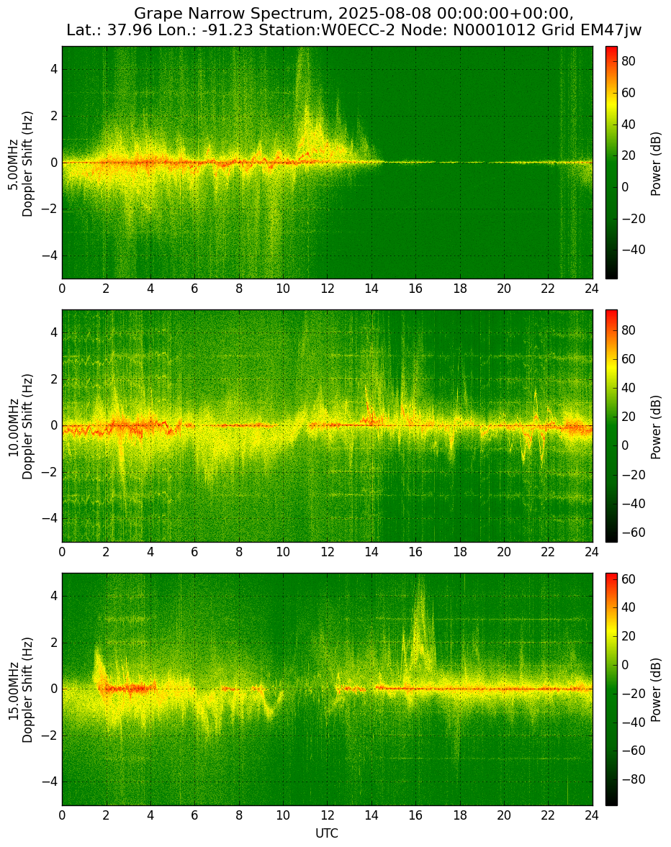Click the -80 tick on the bottom colorbar
Viewport: 671px width, 847px height.
click(x=632, y=779)
